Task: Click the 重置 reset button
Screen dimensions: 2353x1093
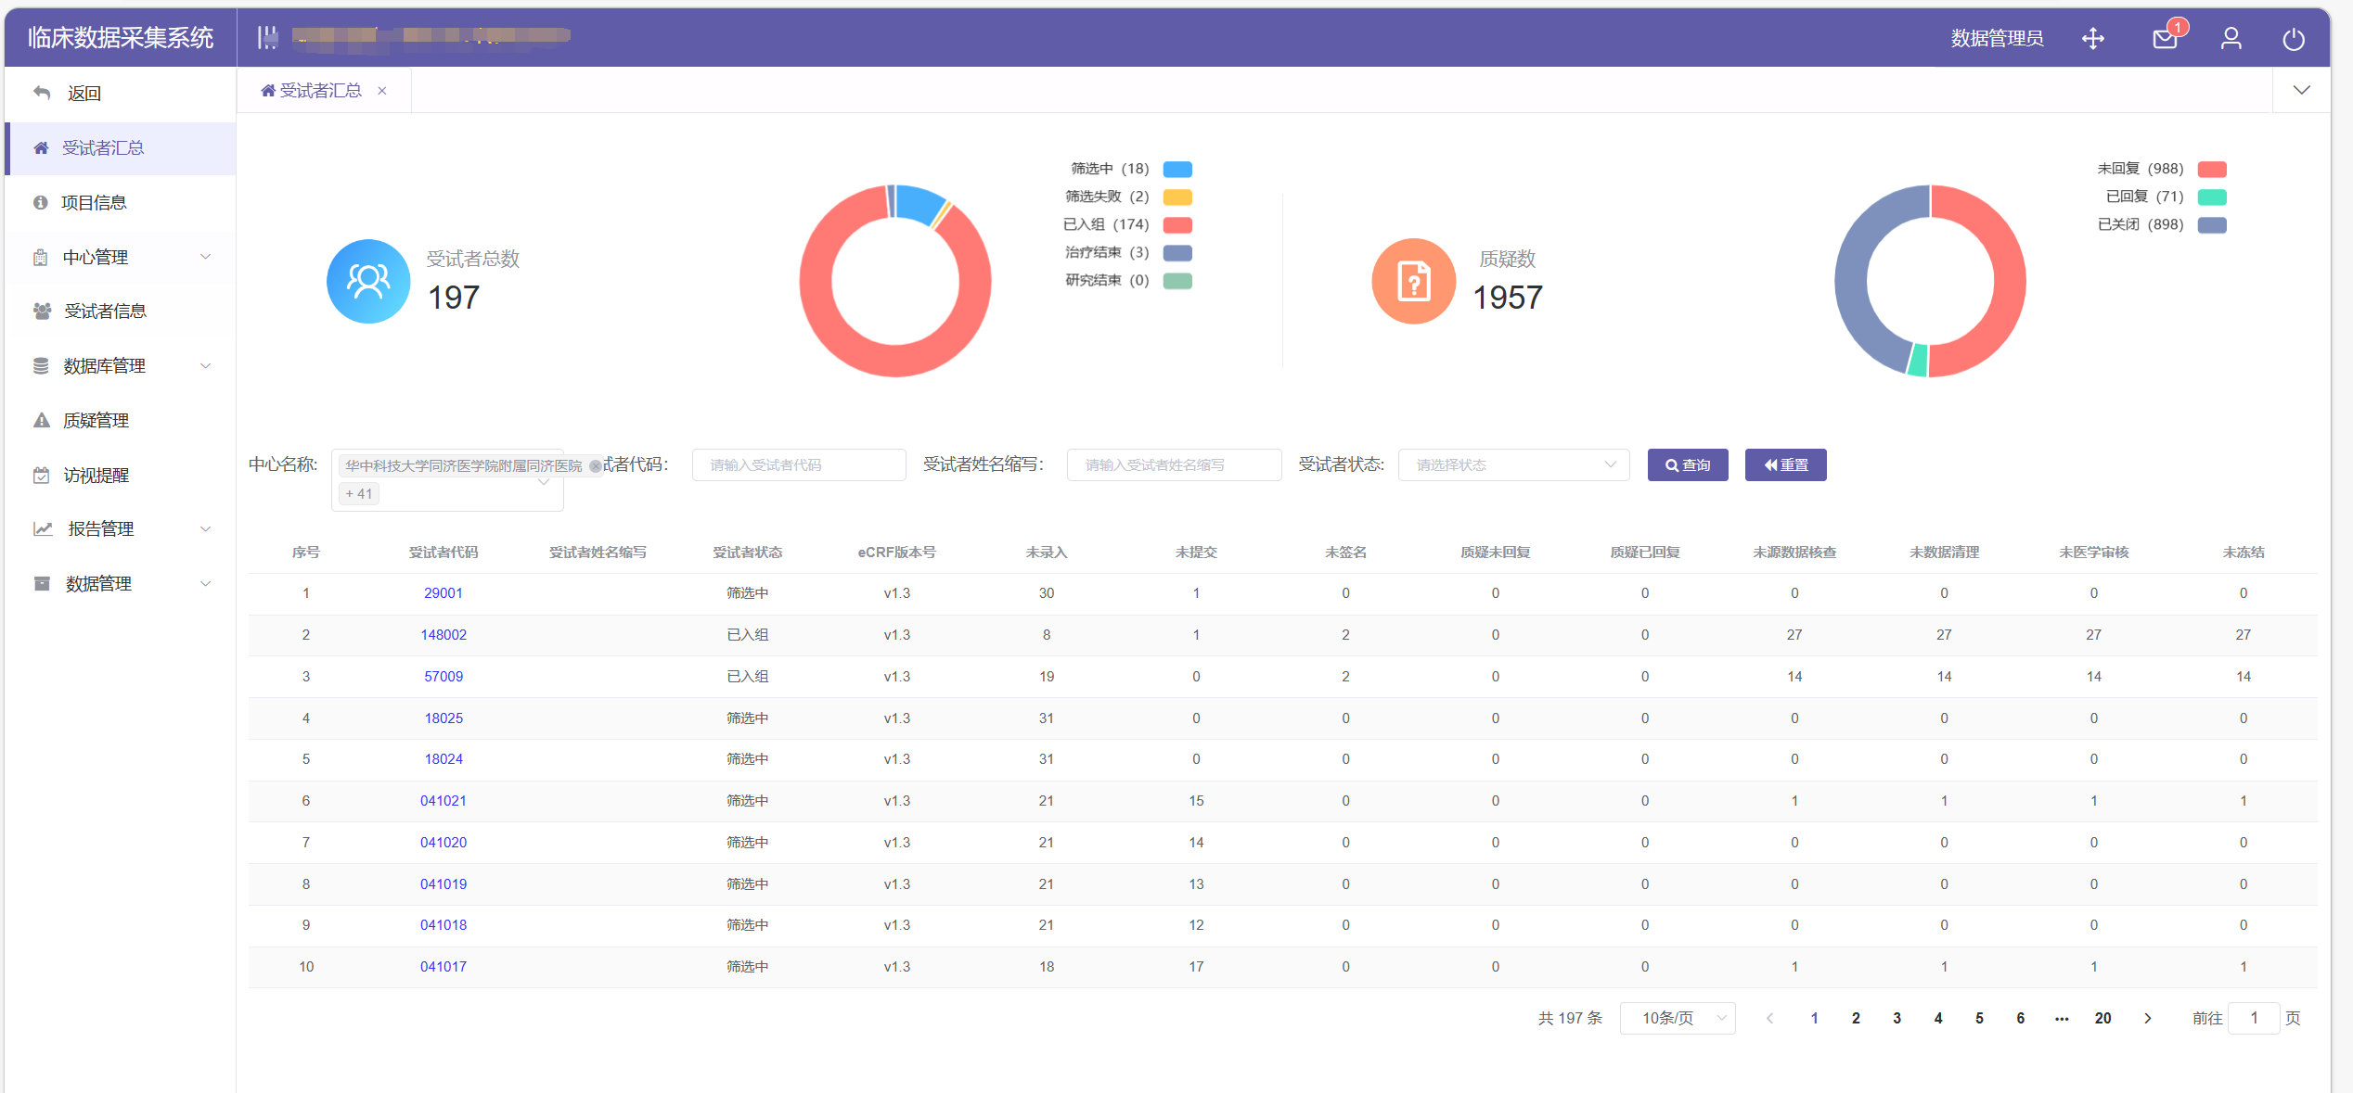Action: [1785, 464]
